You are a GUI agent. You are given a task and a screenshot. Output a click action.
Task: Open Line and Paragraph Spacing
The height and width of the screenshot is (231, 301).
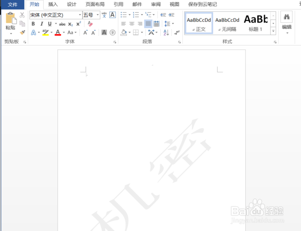pyautogui.click(x=167, y=24)
